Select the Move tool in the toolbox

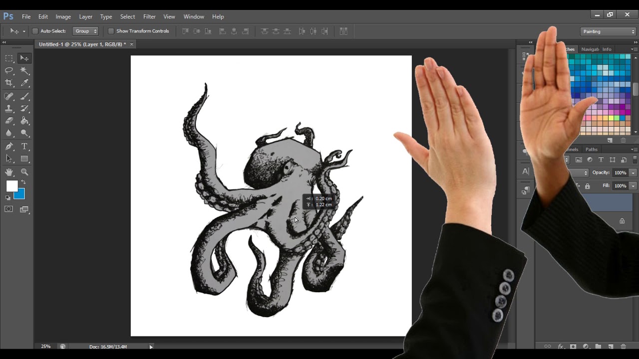coord(24,58)
